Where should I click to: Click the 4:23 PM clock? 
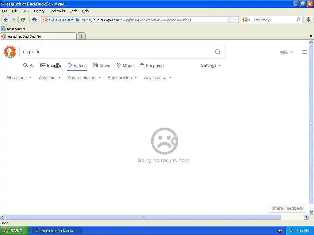(303, 231)
